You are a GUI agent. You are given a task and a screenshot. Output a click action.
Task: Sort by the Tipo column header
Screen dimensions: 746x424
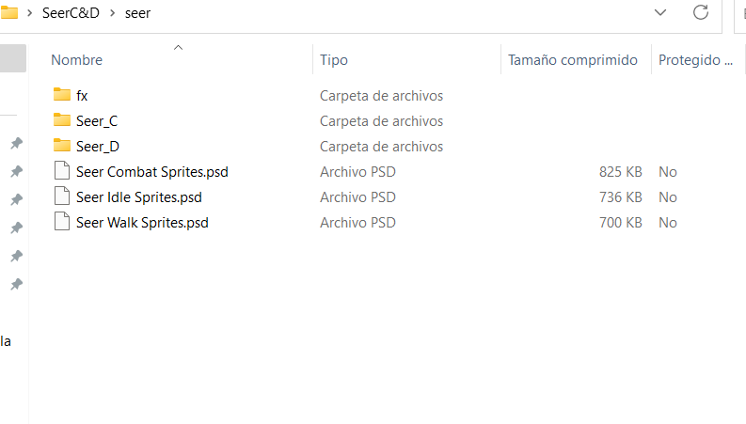(334, 60)
